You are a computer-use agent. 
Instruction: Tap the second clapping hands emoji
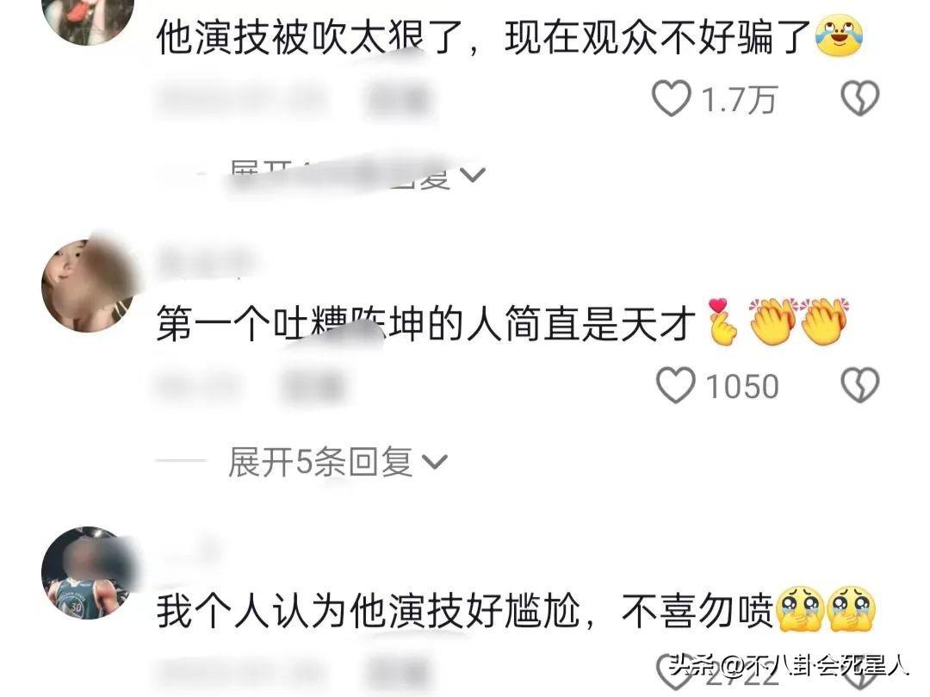(x=824, y=320)
